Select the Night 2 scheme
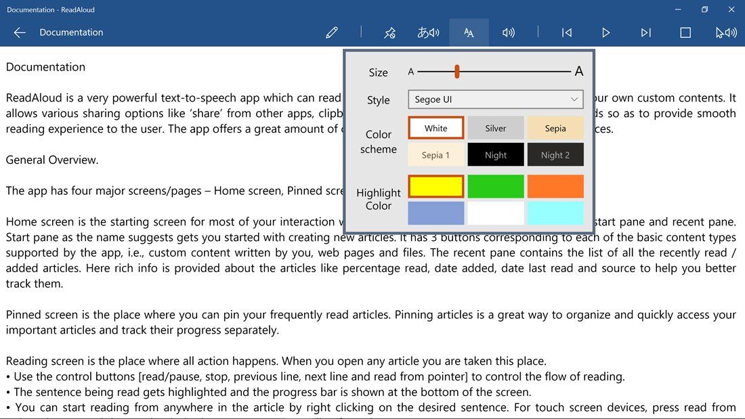This screenshot has width=745, height=419. coord(555,154)
